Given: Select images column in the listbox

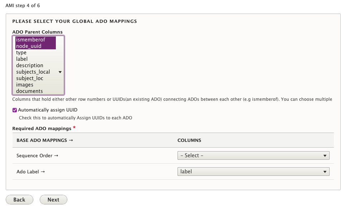Looking at the screenshot, I should click(35, 85).
